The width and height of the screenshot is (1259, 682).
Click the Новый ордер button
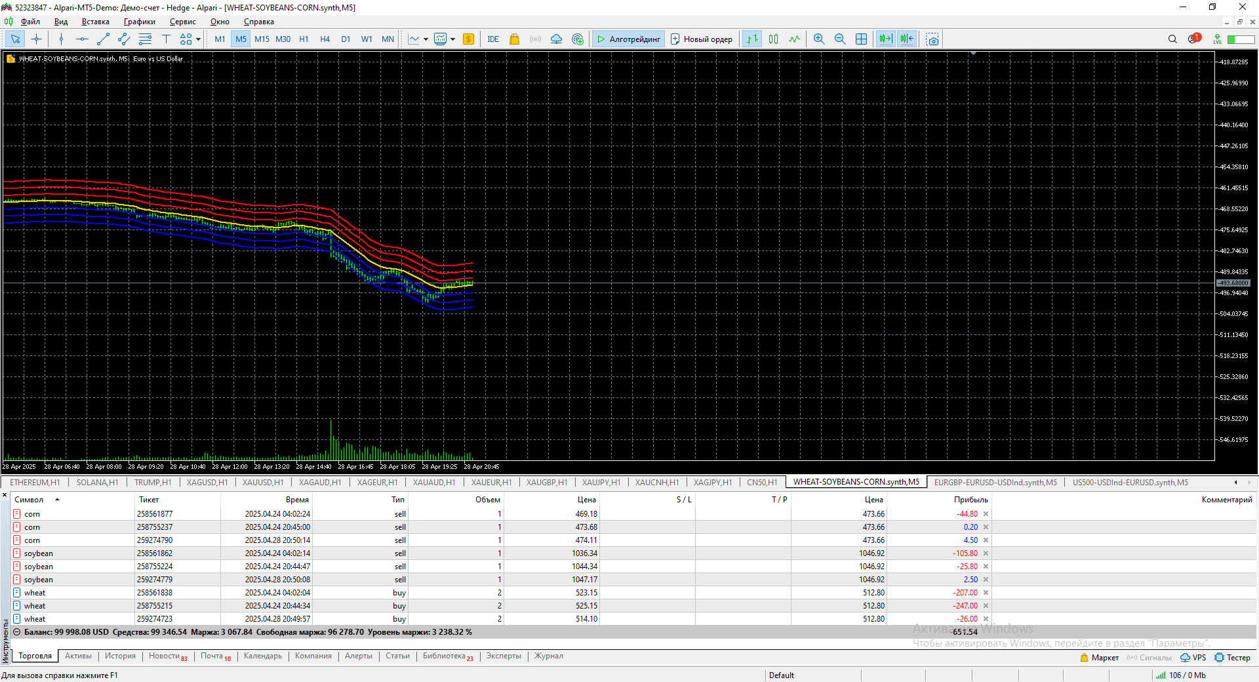701,39
